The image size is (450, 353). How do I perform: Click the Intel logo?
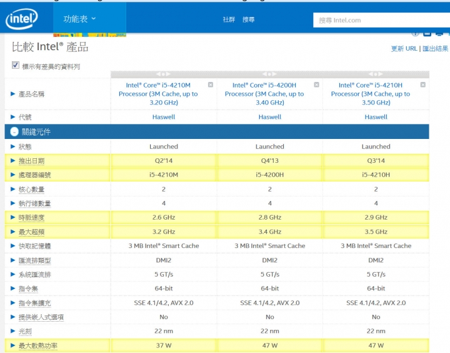[21, 19]
